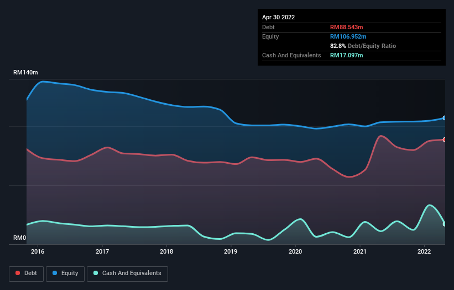454x290 pixels.
Task: Click the red Debt endpoint marker
Action: click(445, 139)
